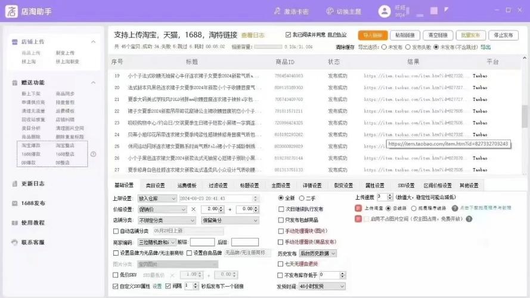Click the 查看日志 link
The height and width of the screenshot is (298, 530).
click(253, 36)
